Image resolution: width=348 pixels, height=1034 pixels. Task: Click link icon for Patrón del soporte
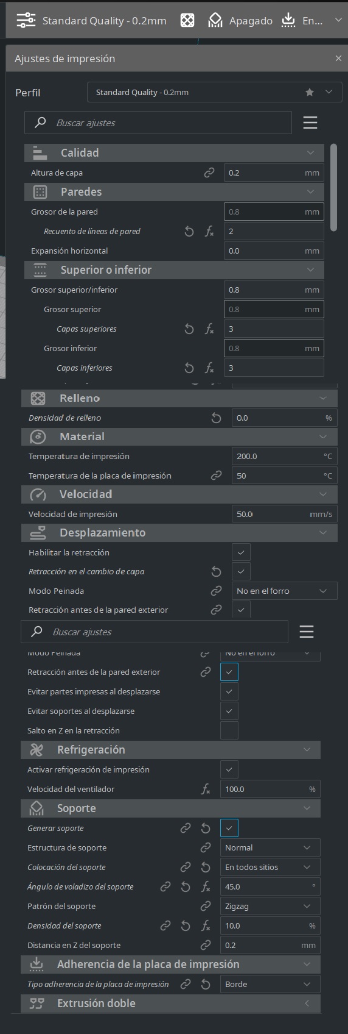click(206, 906)
